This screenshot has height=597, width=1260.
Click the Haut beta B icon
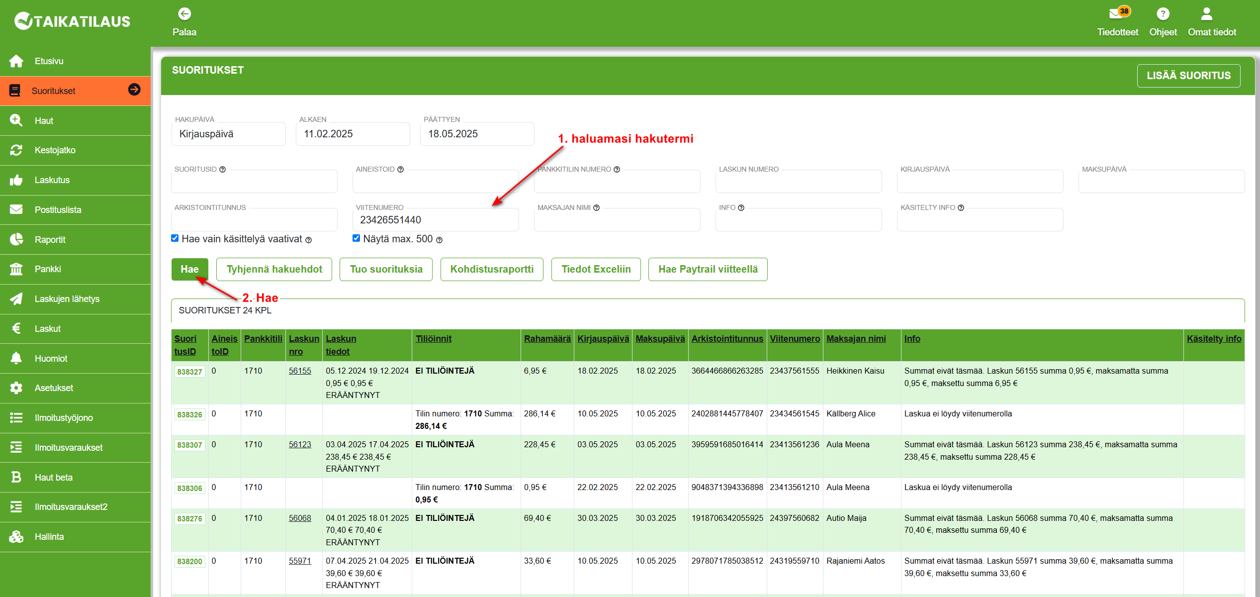(16, 477)
